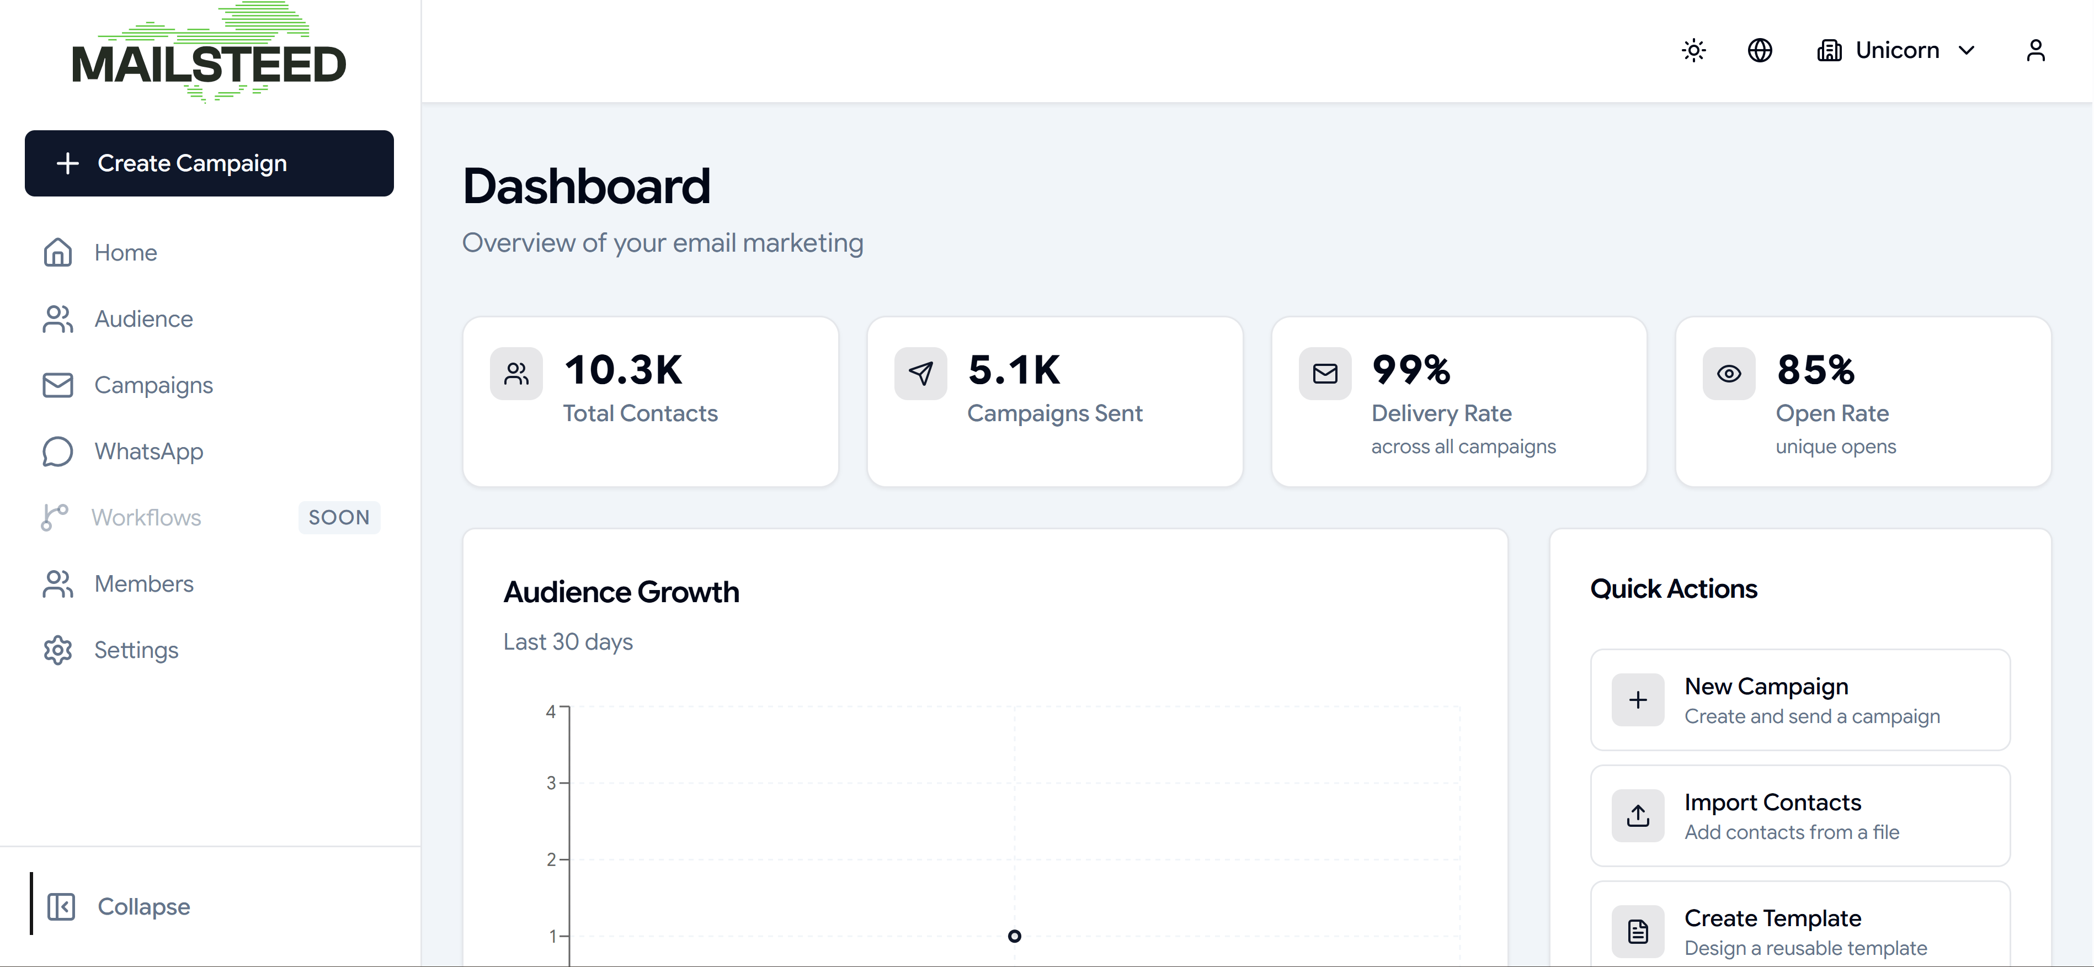
Task: Click the Members icon in the sidebar
Action: pyautogui.click(x=57, y=583)
